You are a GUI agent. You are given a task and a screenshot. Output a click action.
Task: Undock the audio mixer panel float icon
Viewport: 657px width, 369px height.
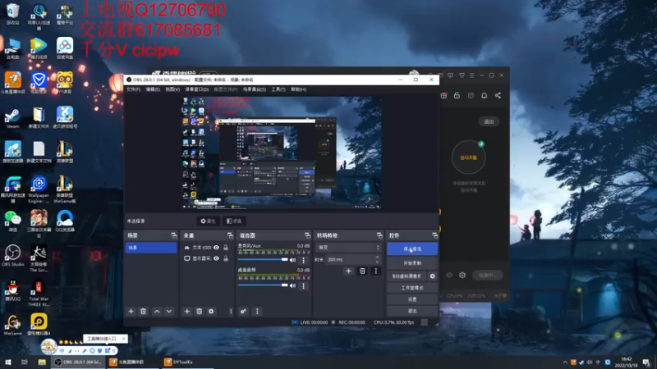tap(307, 235)
